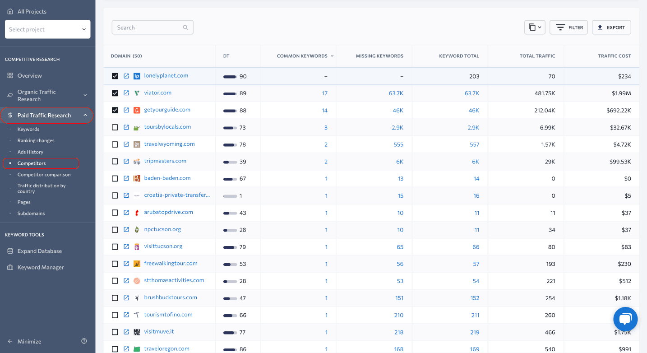Viewport: 647px width, 353px height.
Task: Open external link icon for visitmuve.it
Action: coord(126,332)
